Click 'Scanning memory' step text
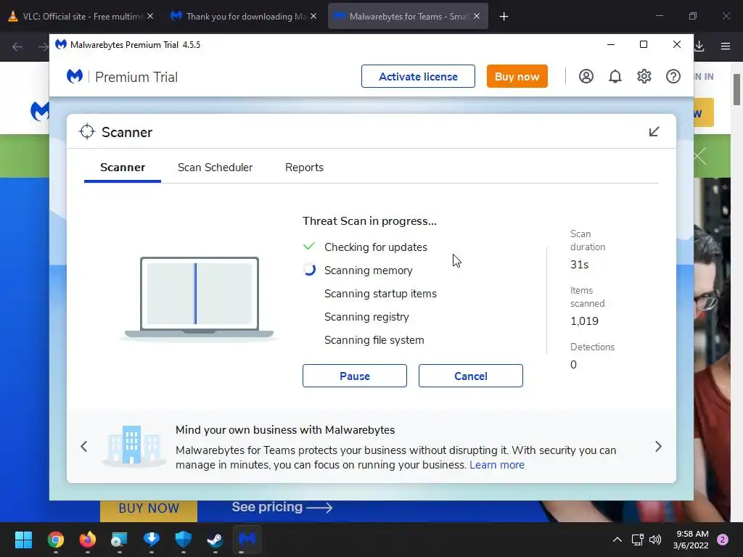 368,271
